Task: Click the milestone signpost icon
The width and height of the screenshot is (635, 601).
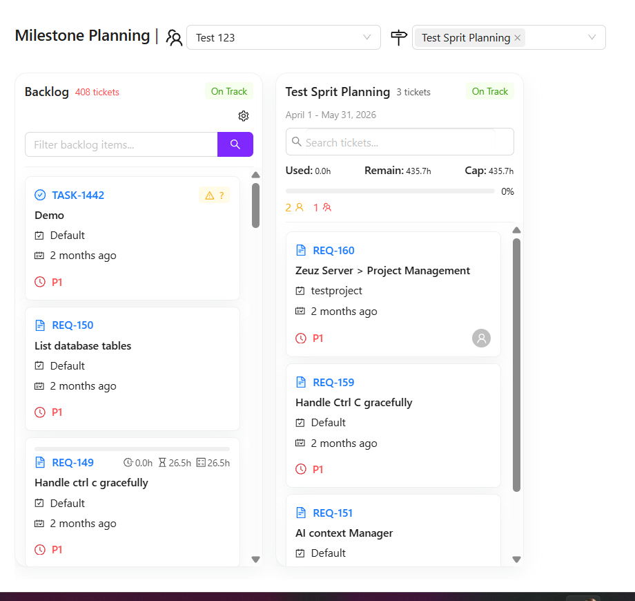Action: point(399,37)
